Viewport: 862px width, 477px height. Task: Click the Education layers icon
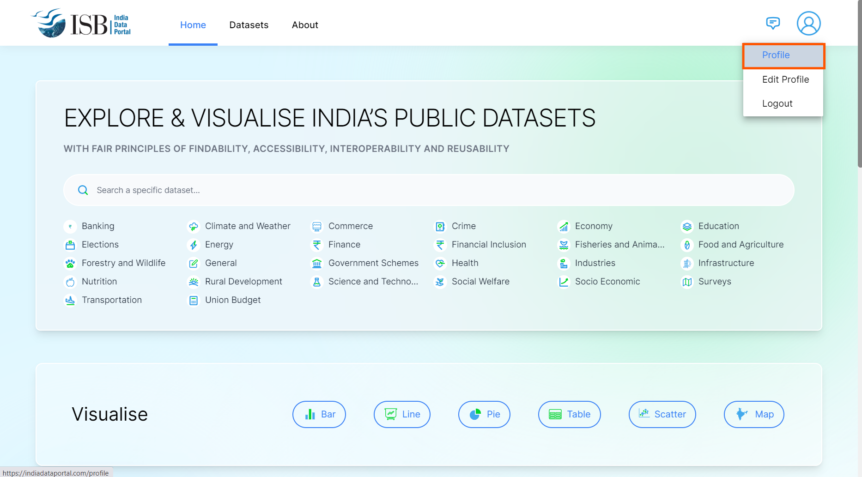(x=687, y=226)
